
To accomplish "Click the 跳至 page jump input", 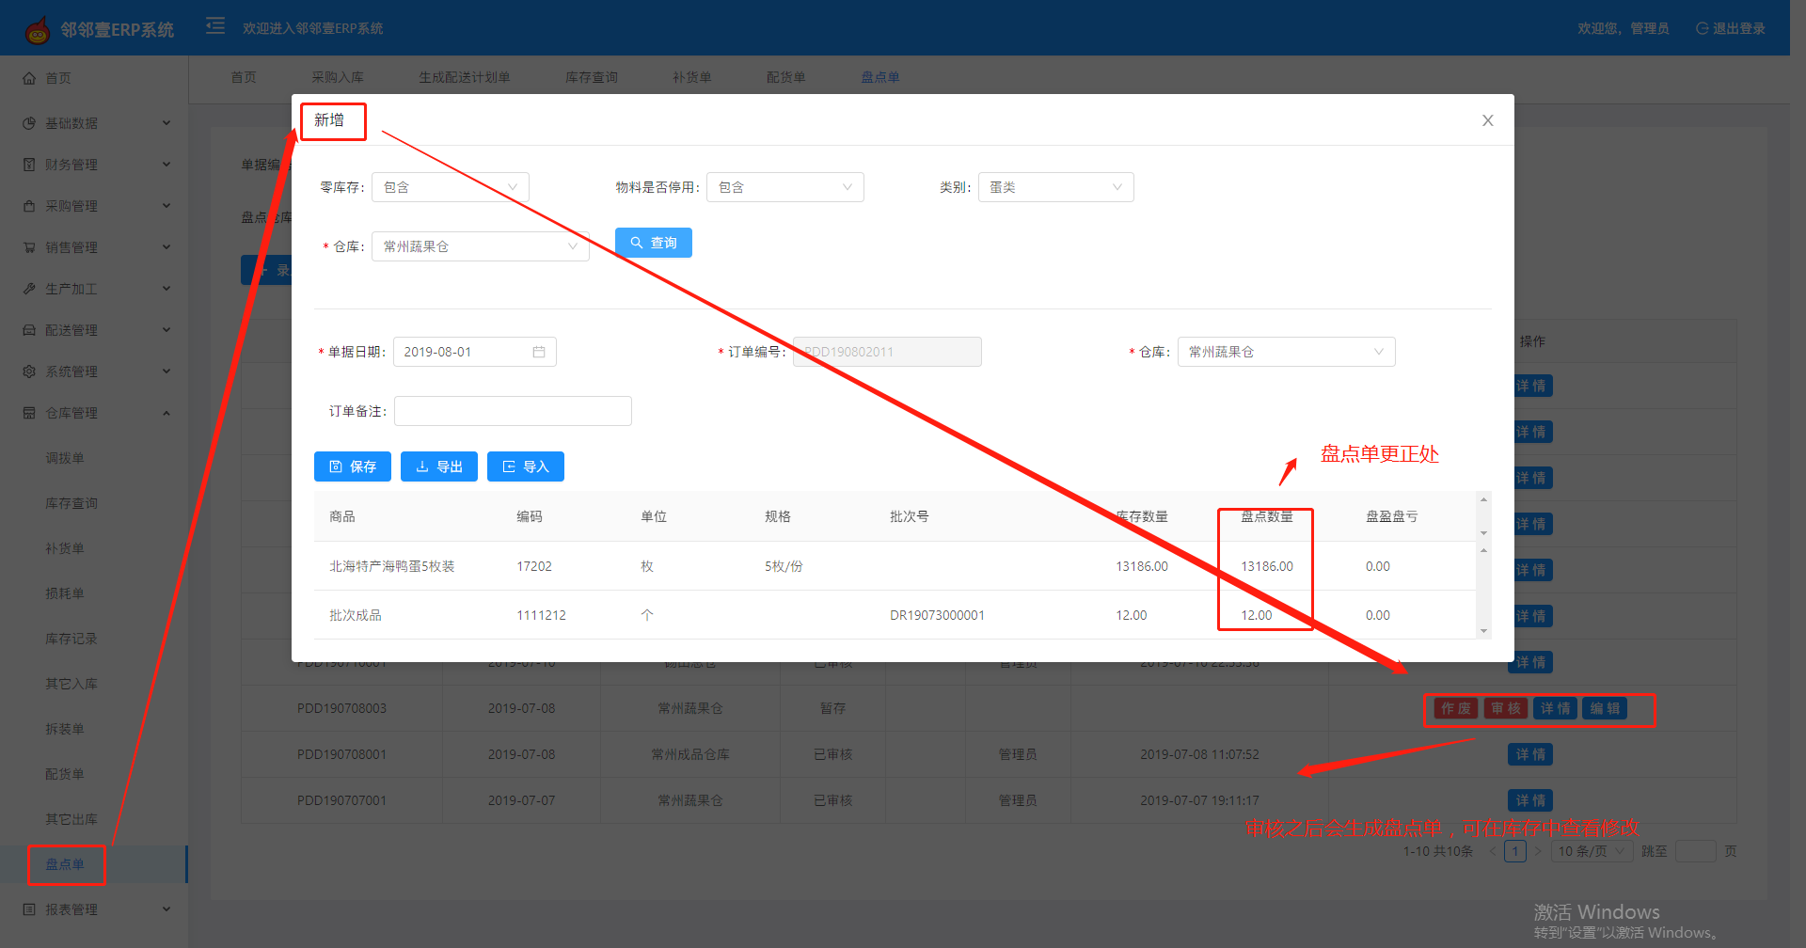I will pos(1696,851).
